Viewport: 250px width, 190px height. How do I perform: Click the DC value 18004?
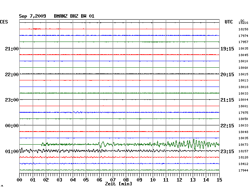(243, 100)
